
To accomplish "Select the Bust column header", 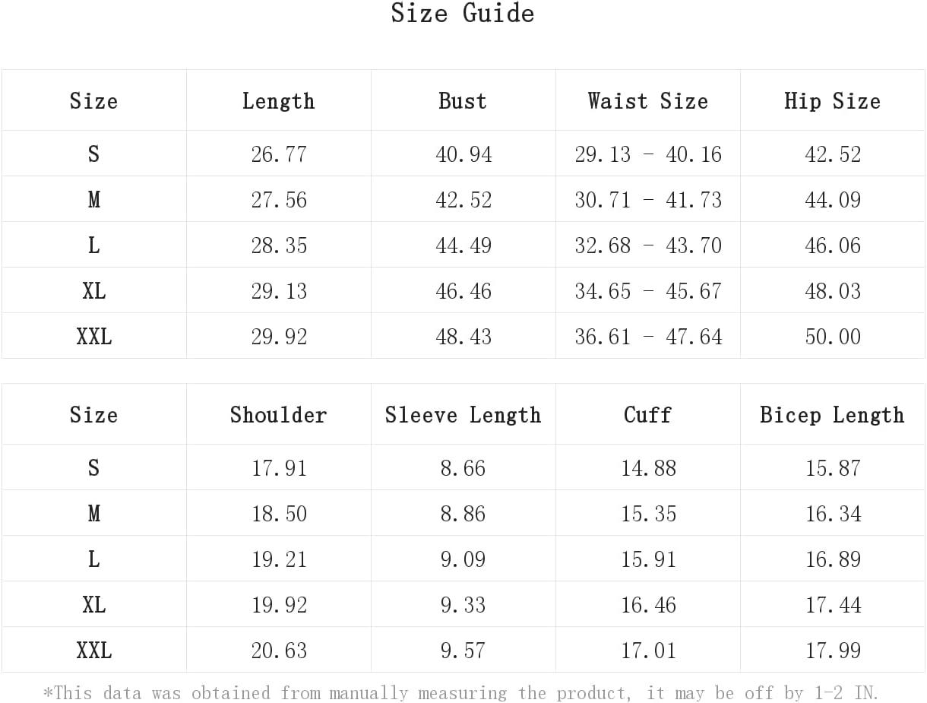I will (x=463, y=101).
